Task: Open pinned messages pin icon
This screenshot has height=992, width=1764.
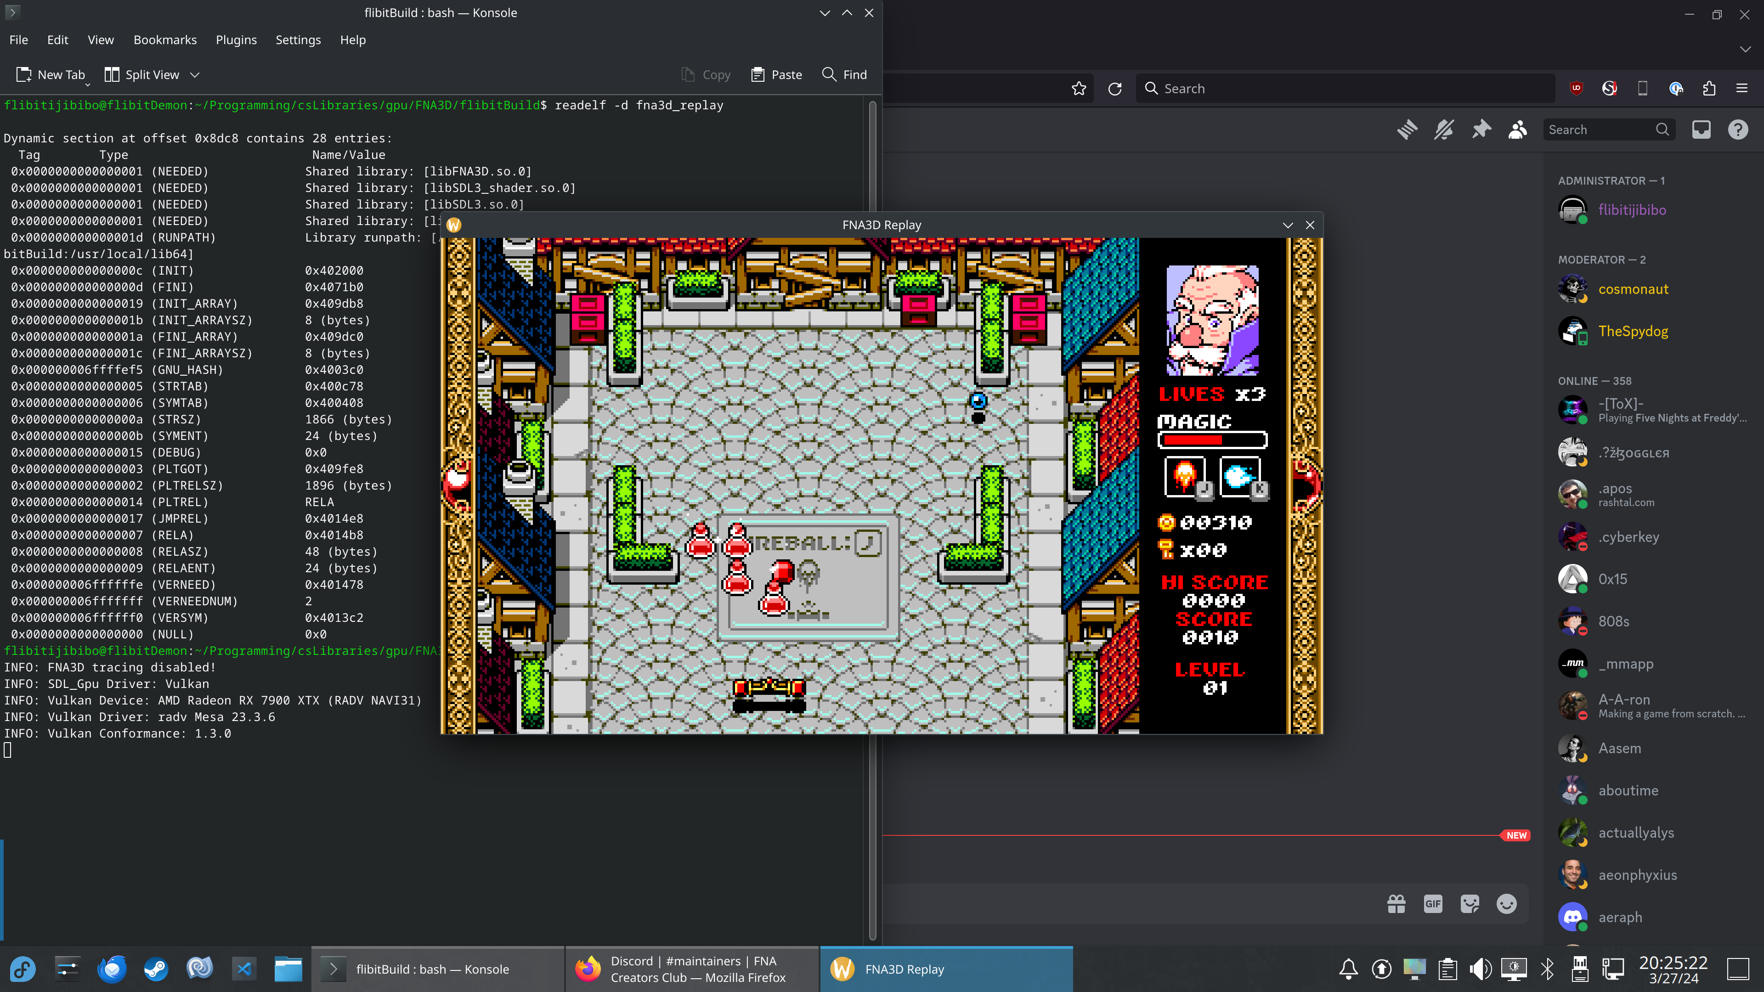Action: (x=1481, y=130)
